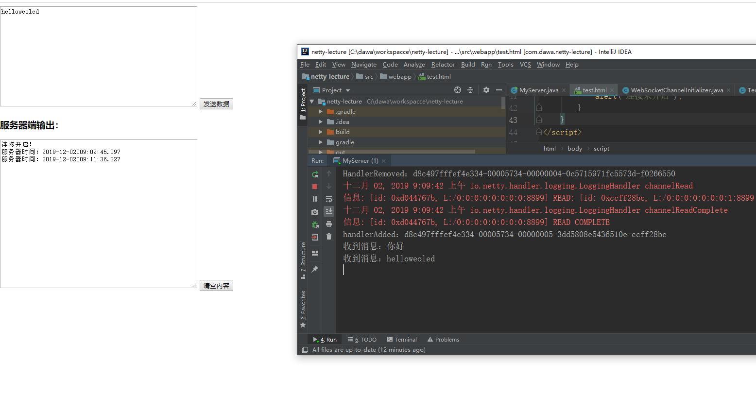Open the Problems tool window
This screenshot has height=396, width=756.
tap(443, 340)
